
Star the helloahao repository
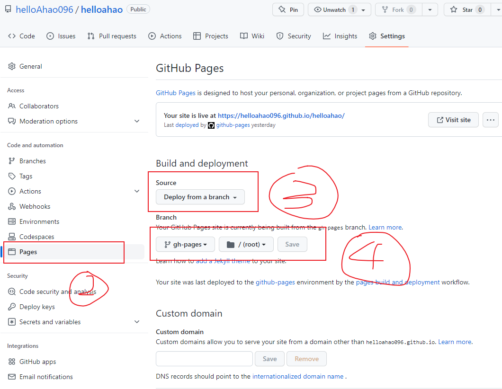466,9
